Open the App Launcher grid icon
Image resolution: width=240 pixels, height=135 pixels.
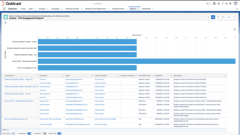pyautogui.click(x=4, y=9)
